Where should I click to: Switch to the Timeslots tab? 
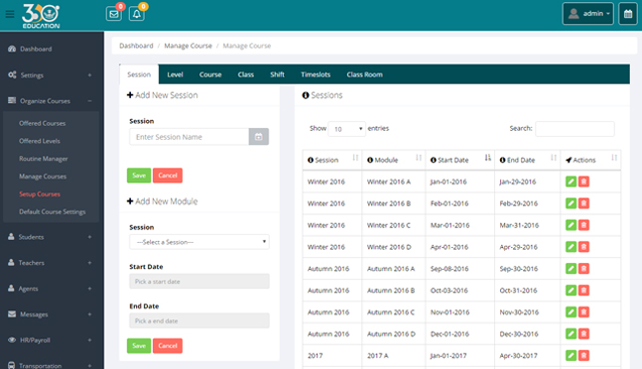click(x=316, y=74)
